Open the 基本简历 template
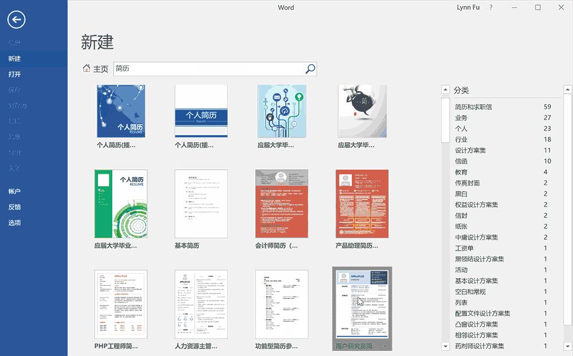 201,204
